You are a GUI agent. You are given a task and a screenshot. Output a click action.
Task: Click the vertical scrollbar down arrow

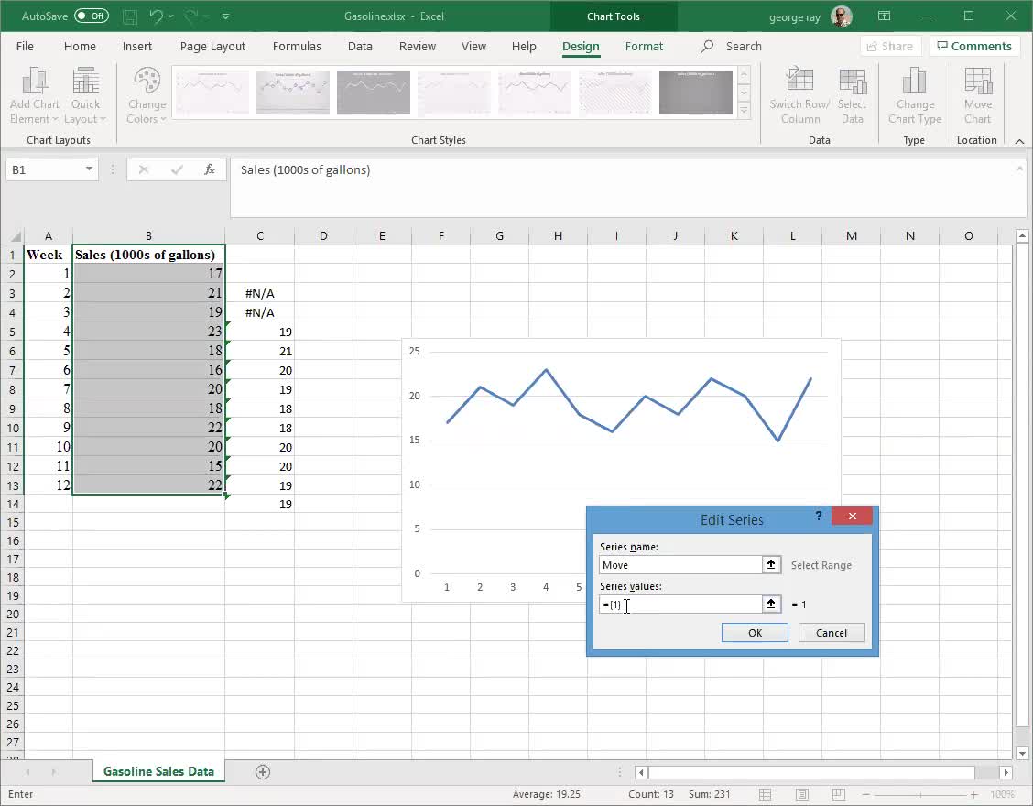point(1022,753)
